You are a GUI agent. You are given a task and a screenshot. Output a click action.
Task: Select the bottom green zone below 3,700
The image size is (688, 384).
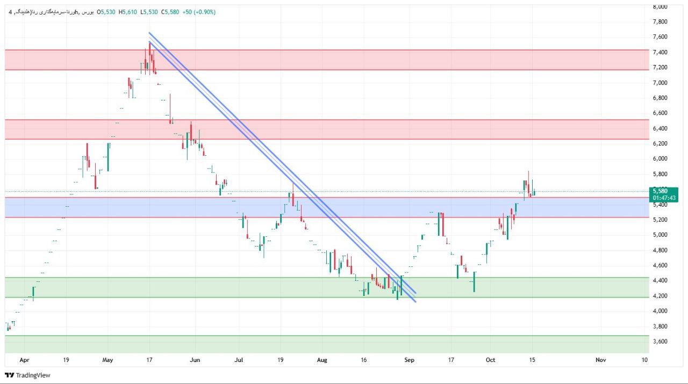point(322,344)
